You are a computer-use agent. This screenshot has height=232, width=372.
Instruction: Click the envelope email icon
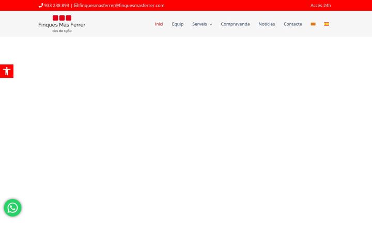pos(76,5)
